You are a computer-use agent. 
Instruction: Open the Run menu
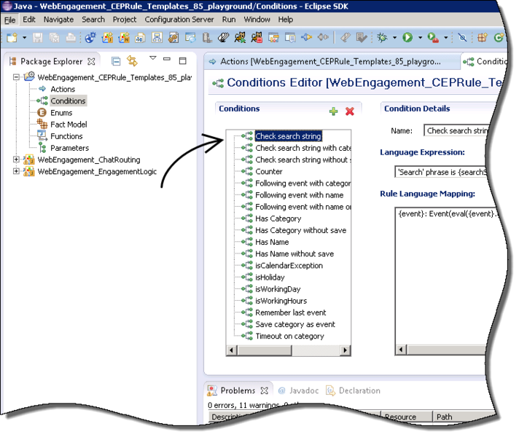coord(229,20)
